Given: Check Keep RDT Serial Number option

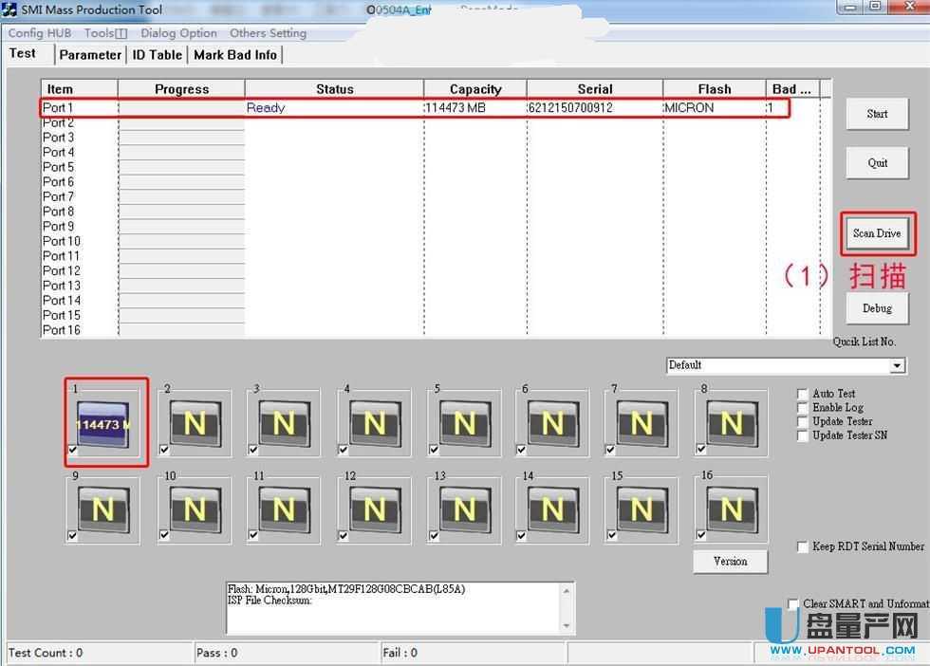Looking at the screenshot, I should coord(803,547).
